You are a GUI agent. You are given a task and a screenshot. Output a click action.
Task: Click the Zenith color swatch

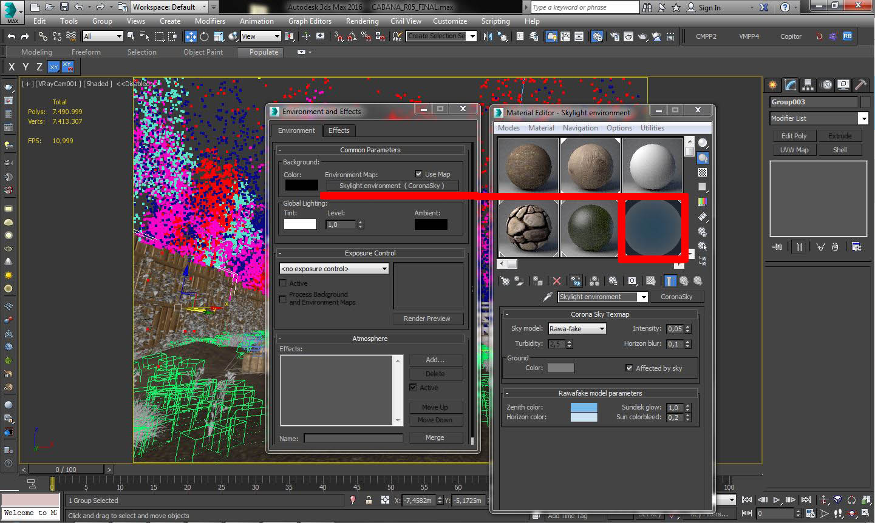pos(584,407)
